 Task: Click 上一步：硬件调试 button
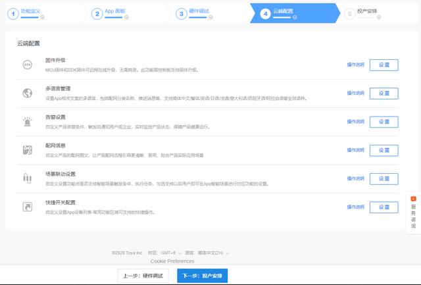point(143,276)
